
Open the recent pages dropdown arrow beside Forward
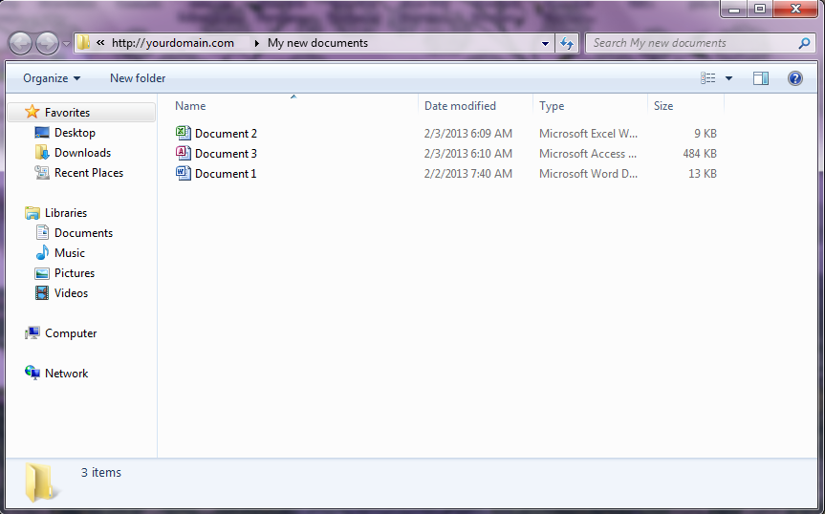pyautogui.click(x=66, y=44)
